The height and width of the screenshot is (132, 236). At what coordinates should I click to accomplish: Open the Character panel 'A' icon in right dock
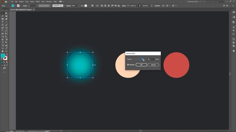point(233,27)
